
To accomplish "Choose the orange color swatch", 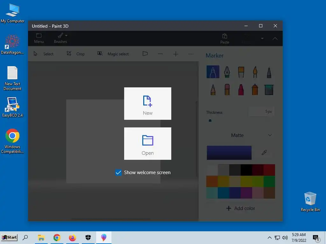I will point(212,181).
